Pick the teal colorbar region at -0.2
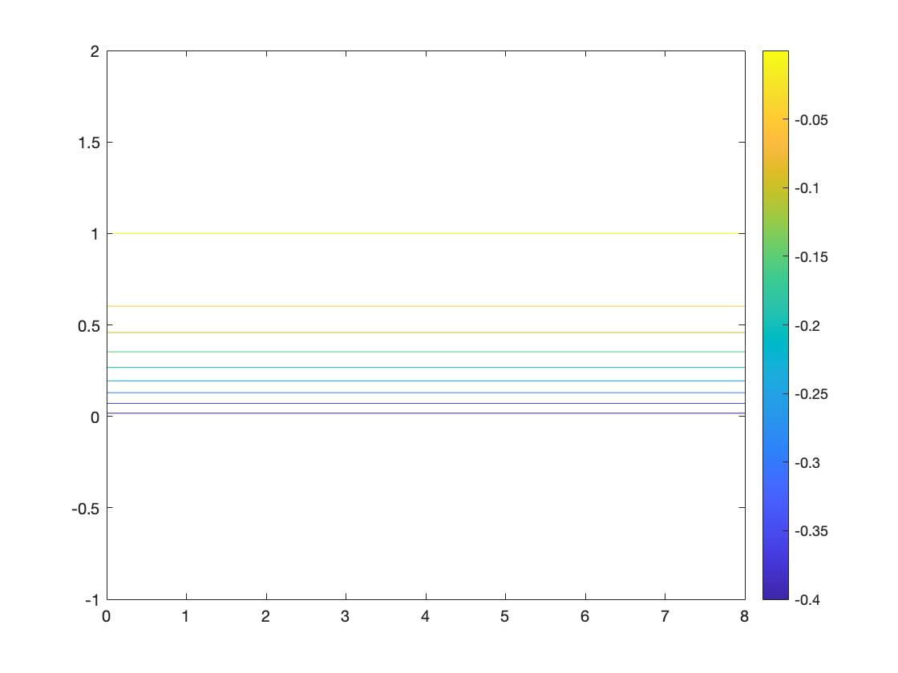 (775, 325)
